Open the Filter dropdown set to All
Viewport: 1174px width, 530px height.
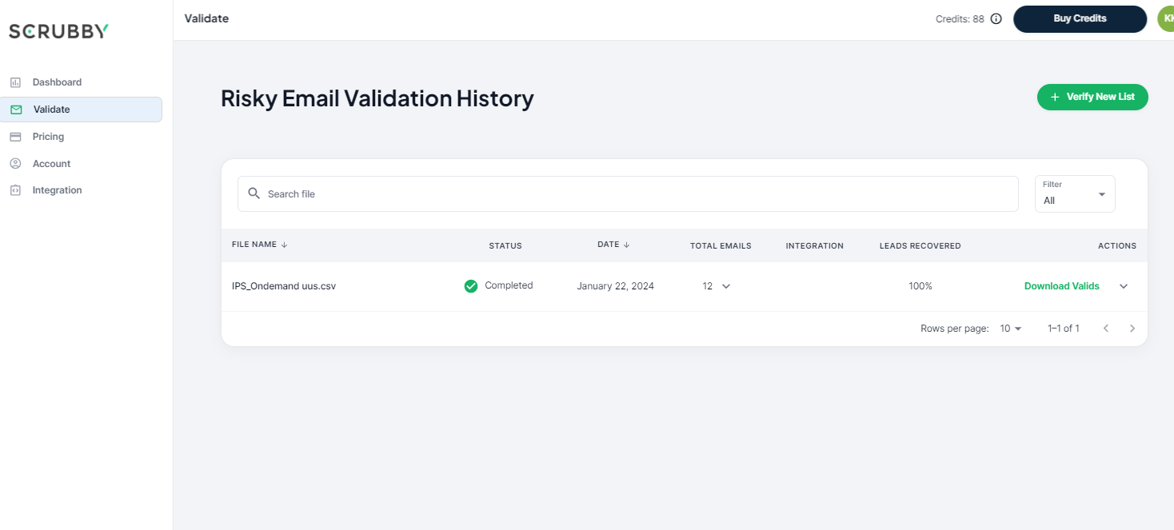[1074, 193]
